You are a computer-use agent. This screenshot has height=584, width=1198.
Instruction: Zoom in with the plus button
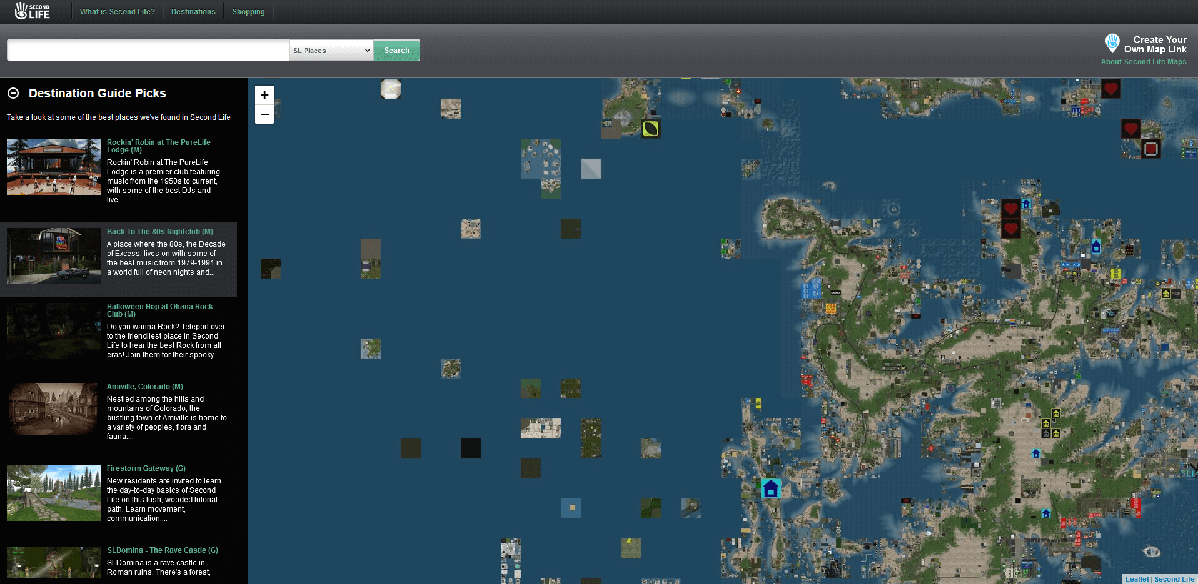tap(264, 95)
